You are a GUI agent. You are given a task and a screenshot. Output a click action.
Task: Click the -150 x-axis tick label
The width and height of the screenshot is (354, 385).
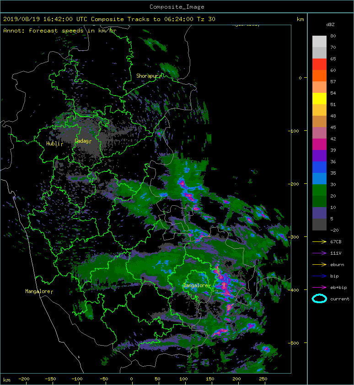tap(50, 379)
